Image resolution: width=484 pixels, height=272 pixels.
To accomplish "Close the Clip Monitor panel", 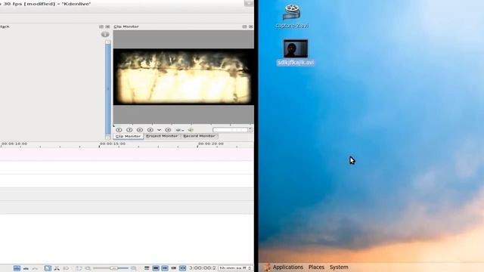I will point(250,27).
